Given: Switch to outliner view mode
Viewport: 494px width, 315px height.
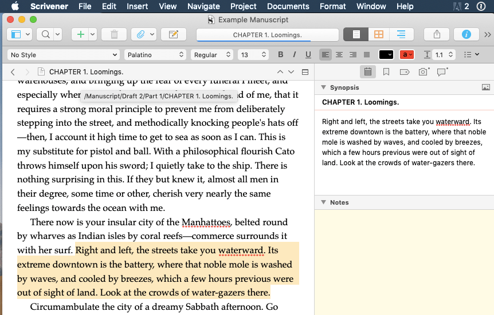Looking at the screenshot, I should (401, 34).
